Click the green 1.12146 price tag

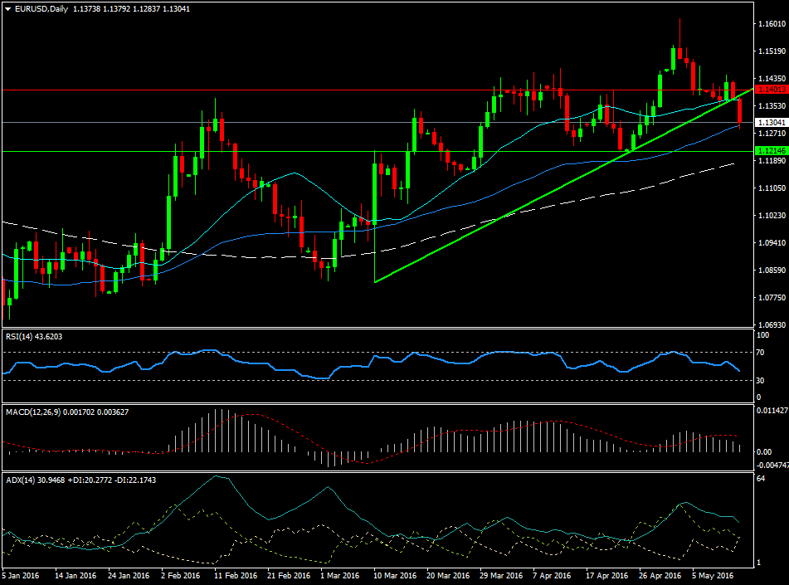(x=771, y=151)
